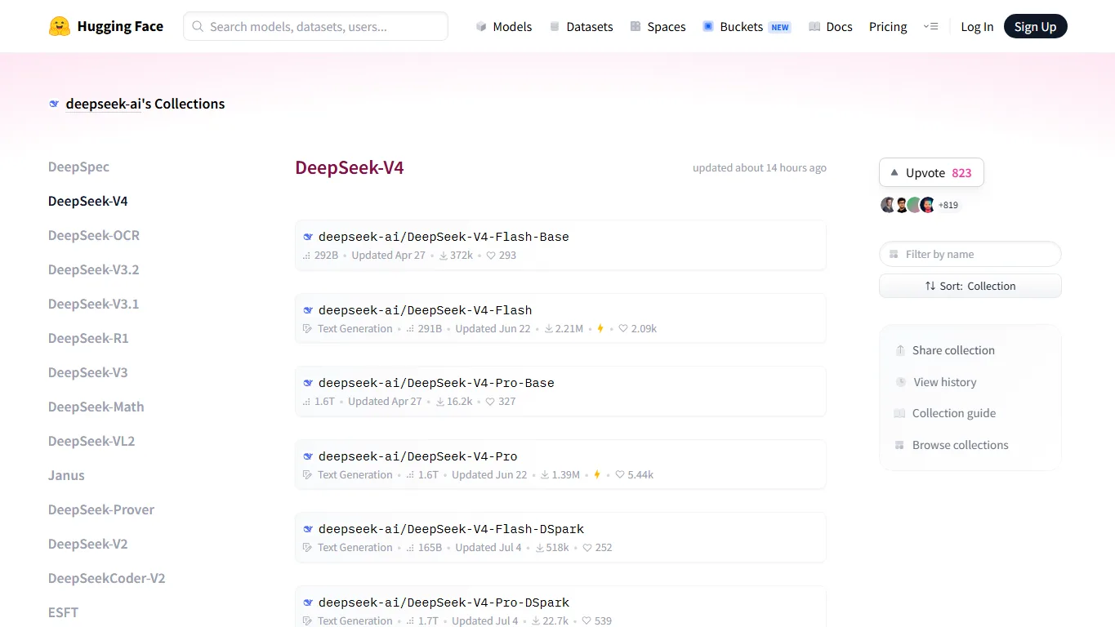Click the Hugging Face emoji logo
Viewport: 1115px width, 627px height.
click(x=60, y=26)
